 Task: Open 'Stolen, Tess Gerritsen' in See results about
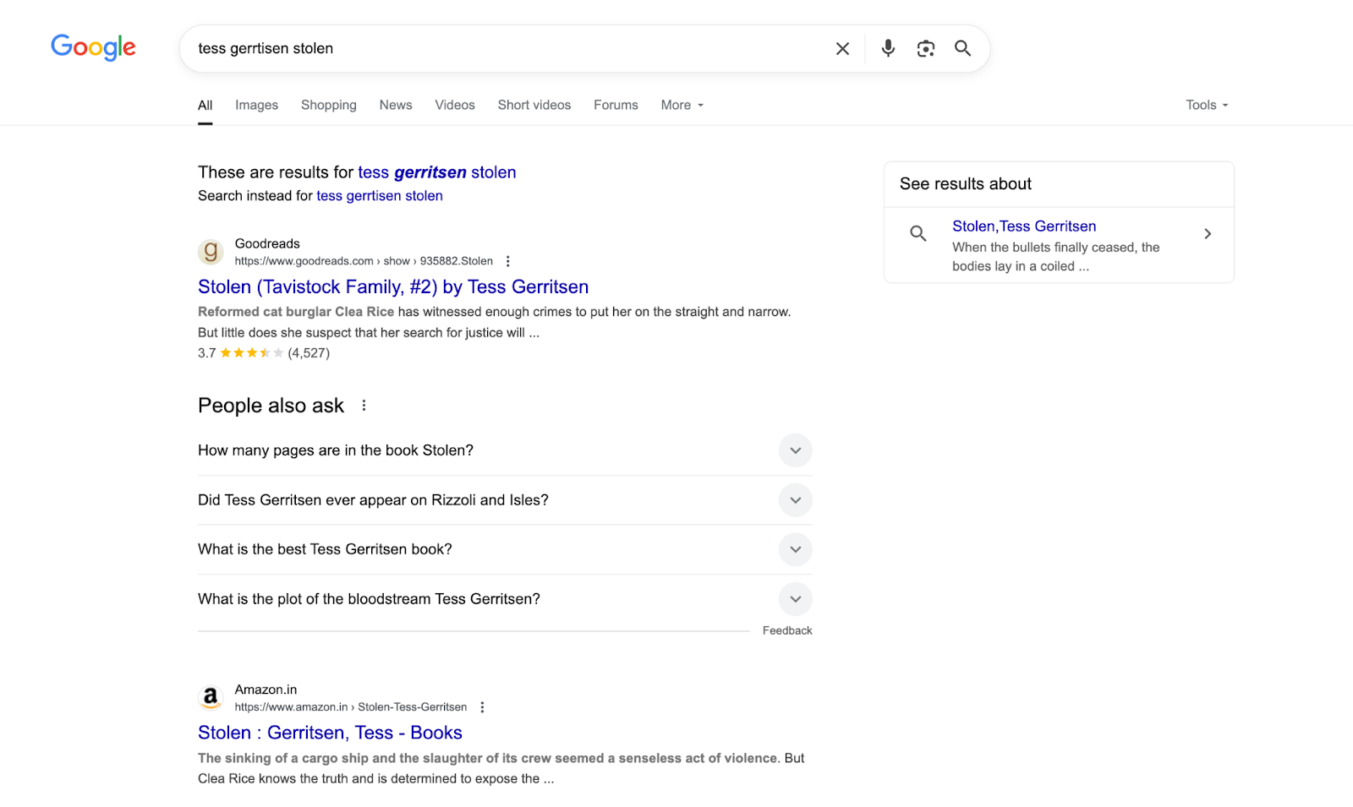1023,226
